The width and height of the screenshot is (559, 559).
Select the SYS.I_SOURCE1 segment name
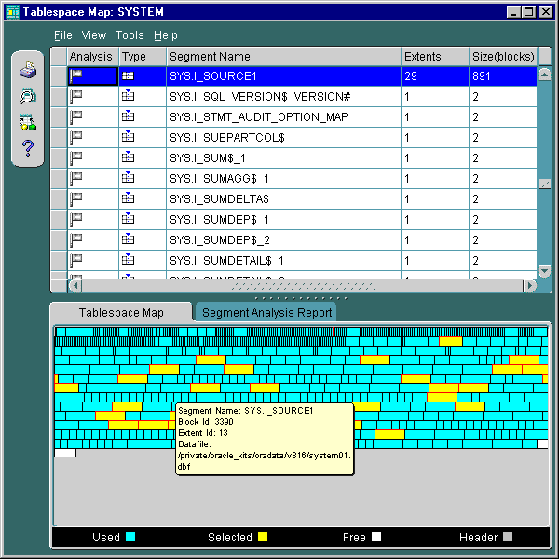[x=213, y=76]
